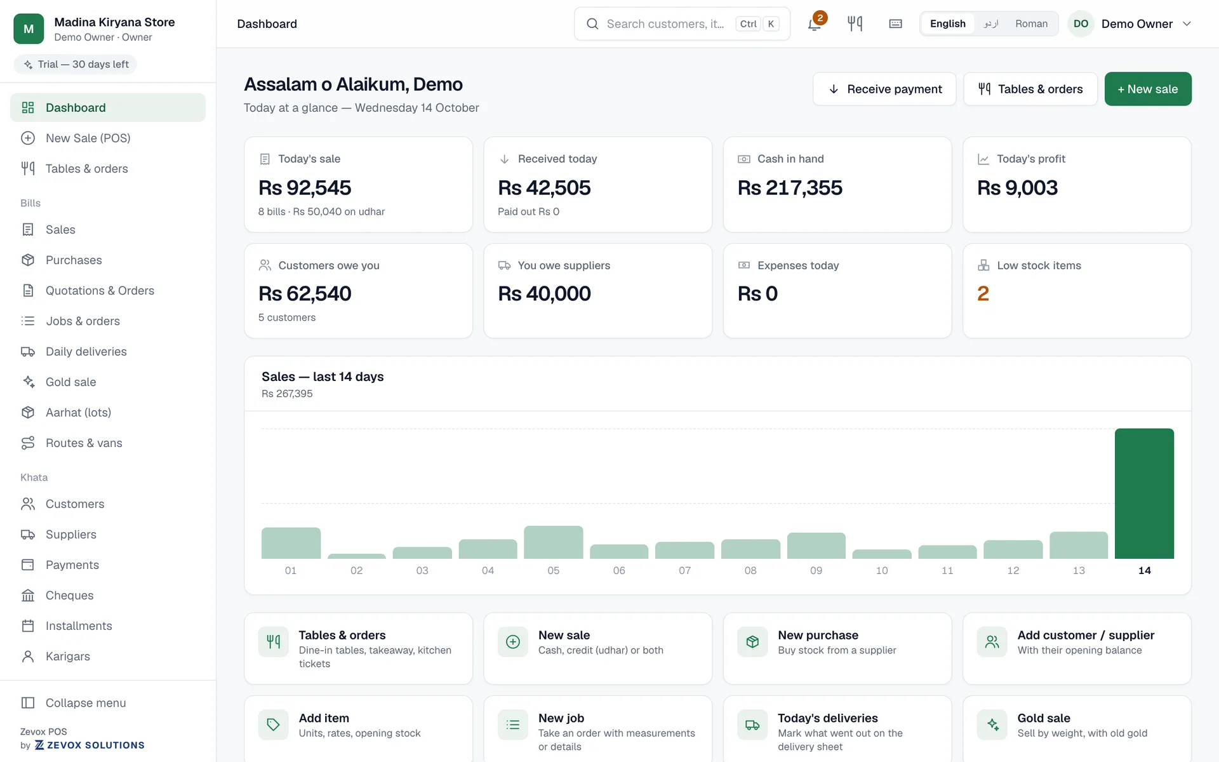Open the Customers owe you card
Screen dimensions: 1219x762
coord(358,291)
